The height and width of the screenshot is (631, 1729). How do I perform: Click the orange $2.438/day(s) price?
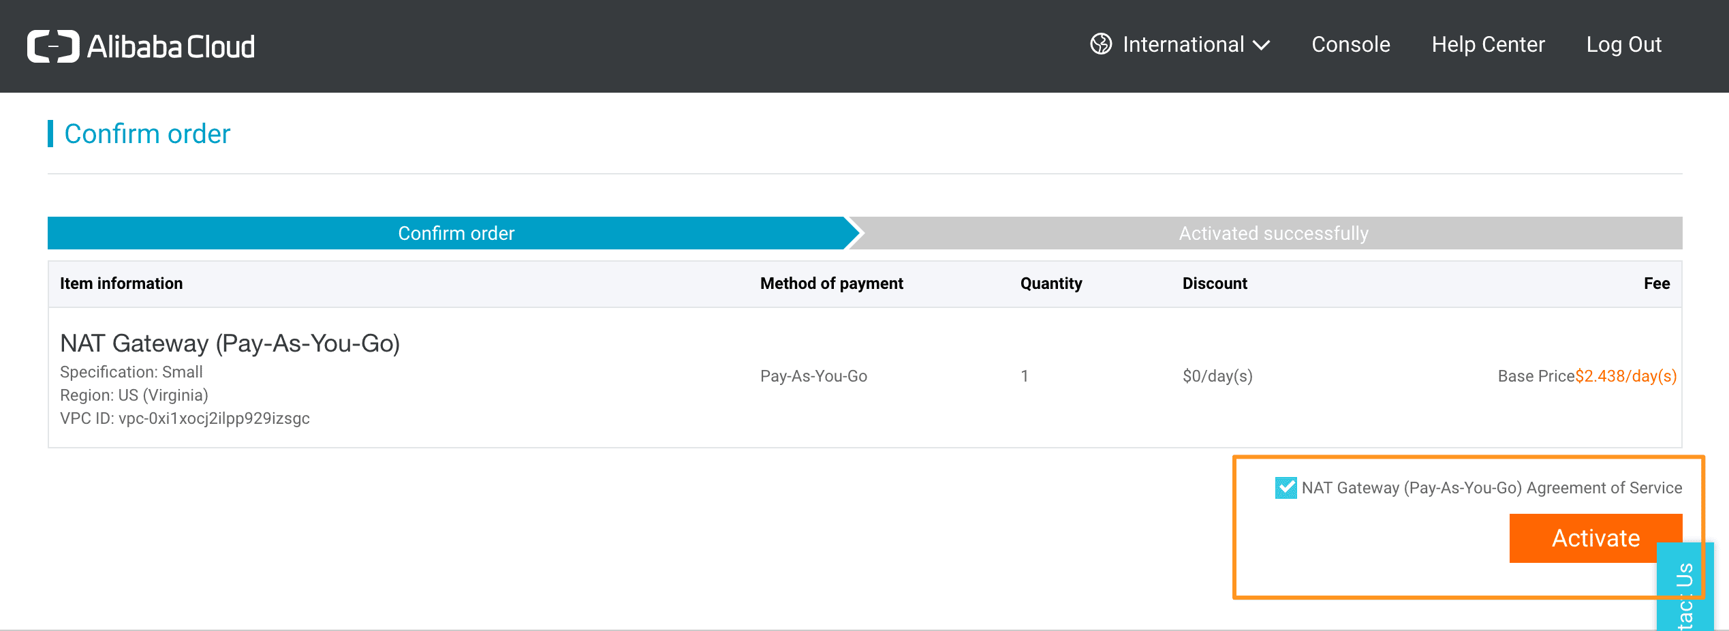(1625, 376)
